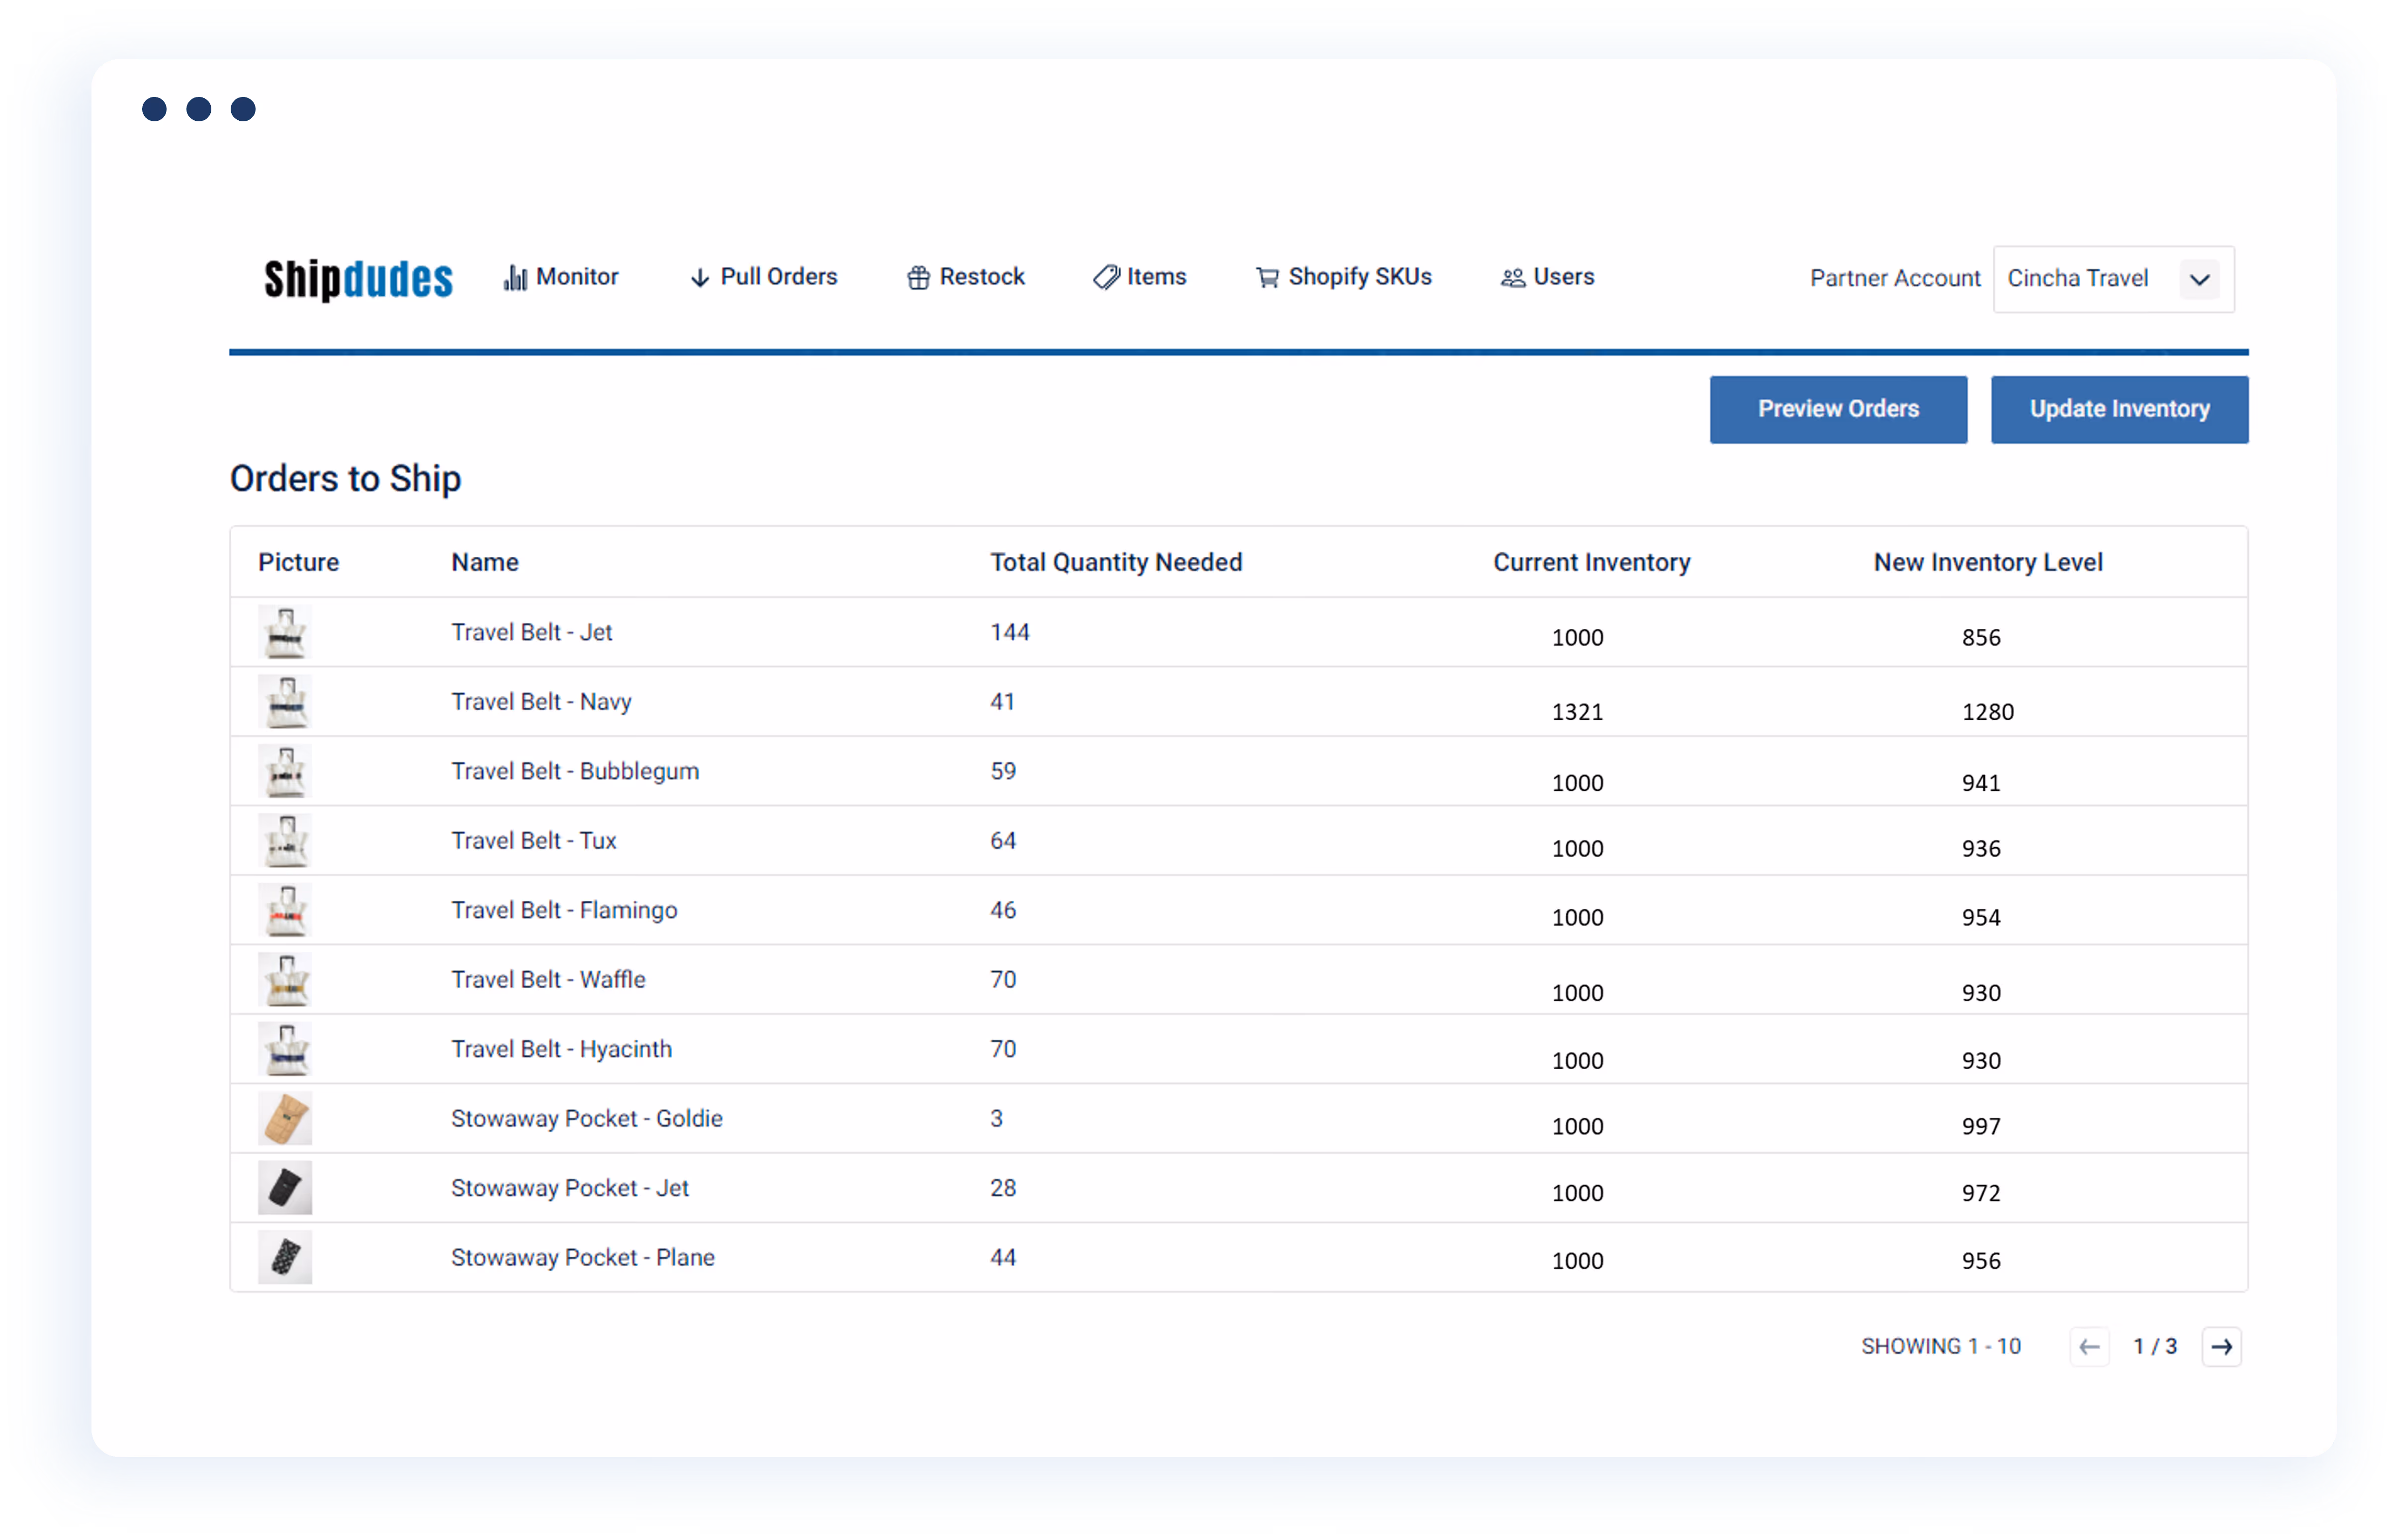Select the Stowaway Pocket - Goldie entry
The height and width of the screenshot is (1540, 2396).
(x=586, y=1118)
